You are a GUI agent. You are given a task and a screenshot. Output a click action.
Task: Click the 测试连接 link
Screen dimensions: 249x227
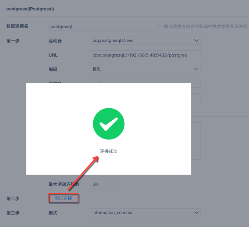point(63,198)
